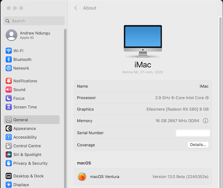Click the Notifications bell icon
The width and height of the screenshot is (223, 188).
tap(9, 81)
